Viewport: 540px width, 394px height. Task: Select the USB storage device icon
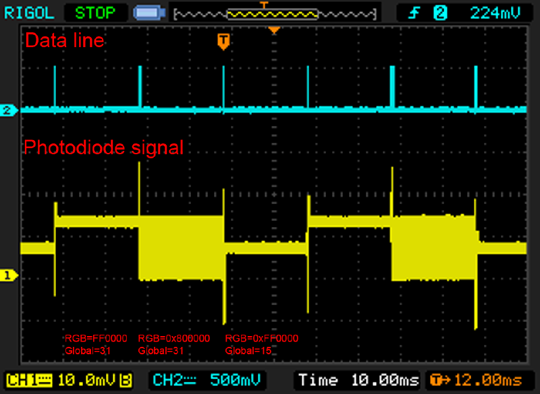click(x=148, y=11)
